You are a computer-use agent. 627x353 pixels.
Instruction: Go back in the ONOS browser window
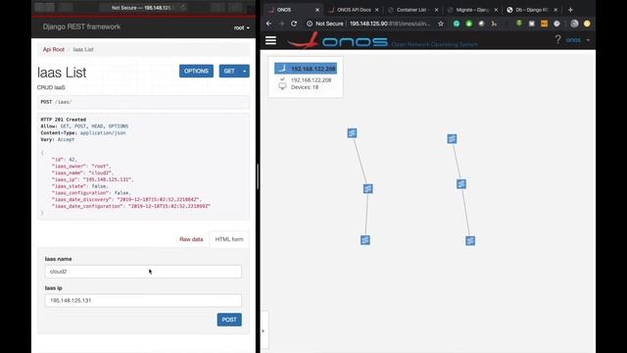tap(268, 24)
